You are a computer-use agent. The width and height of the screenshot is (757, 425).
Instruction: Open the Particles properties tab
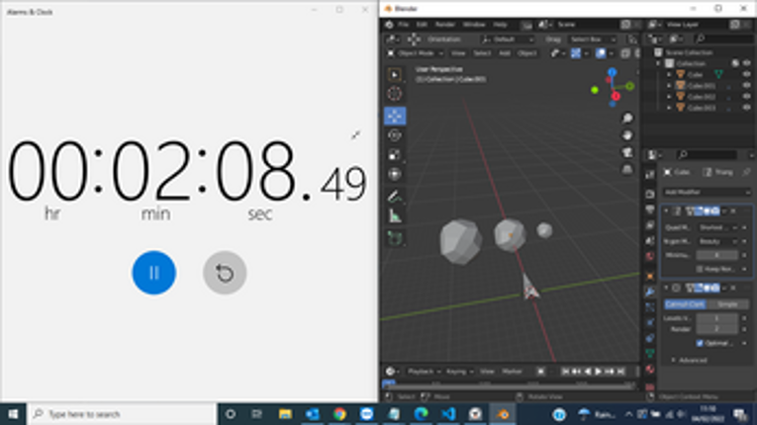650,306
